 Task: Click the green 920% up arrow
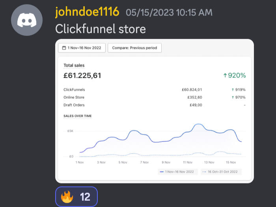point(225,75)
